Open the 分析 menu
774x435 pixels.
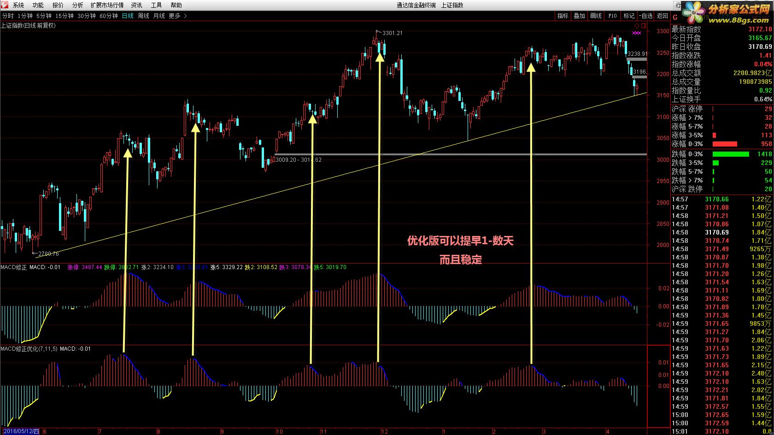[77, 5]
